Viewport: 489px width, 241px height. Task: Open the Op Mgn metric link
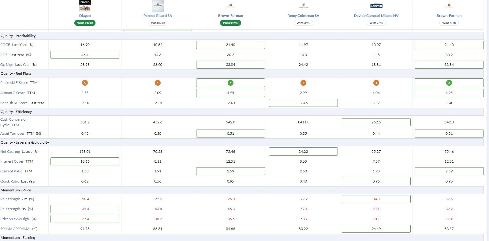tap(7, 65)
